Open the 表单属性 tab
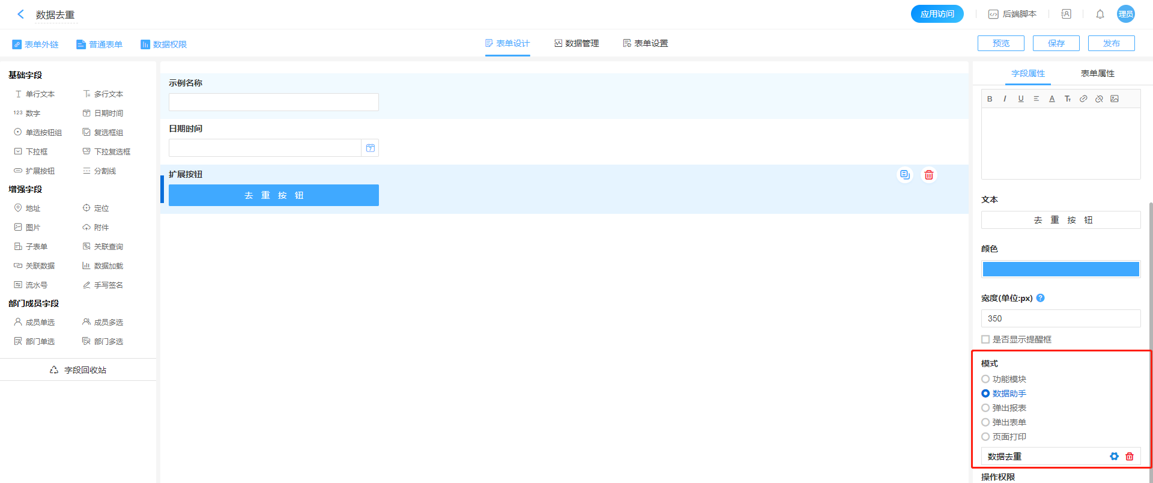 tap(1097, 73)
